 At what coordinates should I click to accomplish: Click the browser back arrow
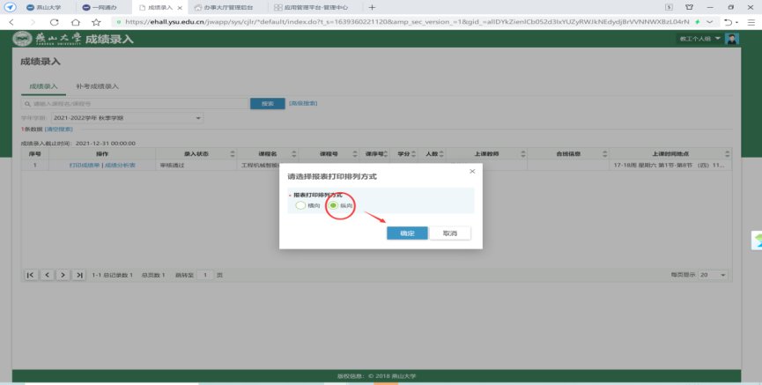click(12, 20)
